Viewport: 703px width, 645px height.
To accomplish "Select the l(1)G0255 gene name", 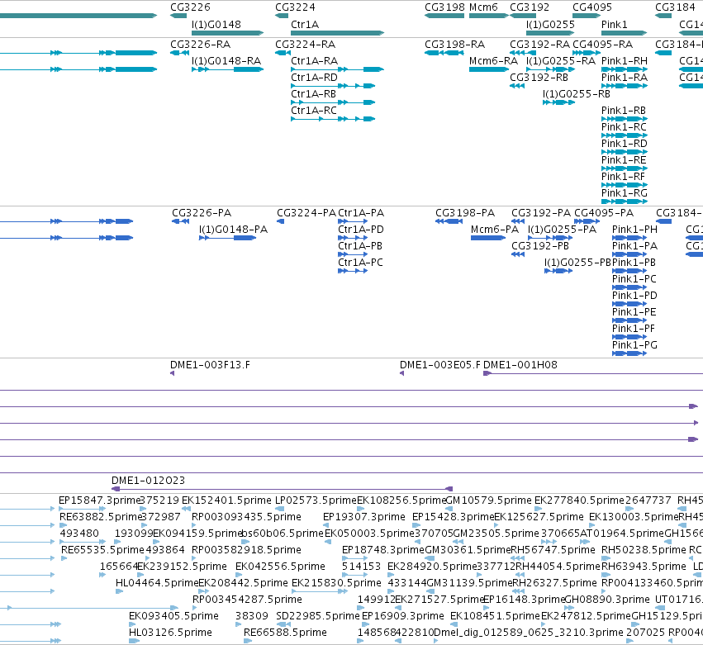I will click(x=550, y=25).
